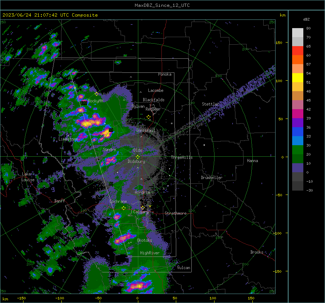This screenshot has height=303, width=325.
Task: Click the yellow diamond marker above Calgary
Action: click(143, 208)
